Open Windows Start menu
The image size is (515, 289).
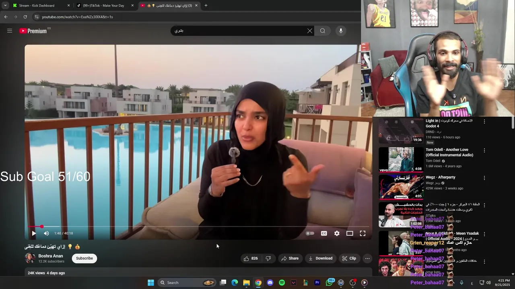(x=150, y=283)
